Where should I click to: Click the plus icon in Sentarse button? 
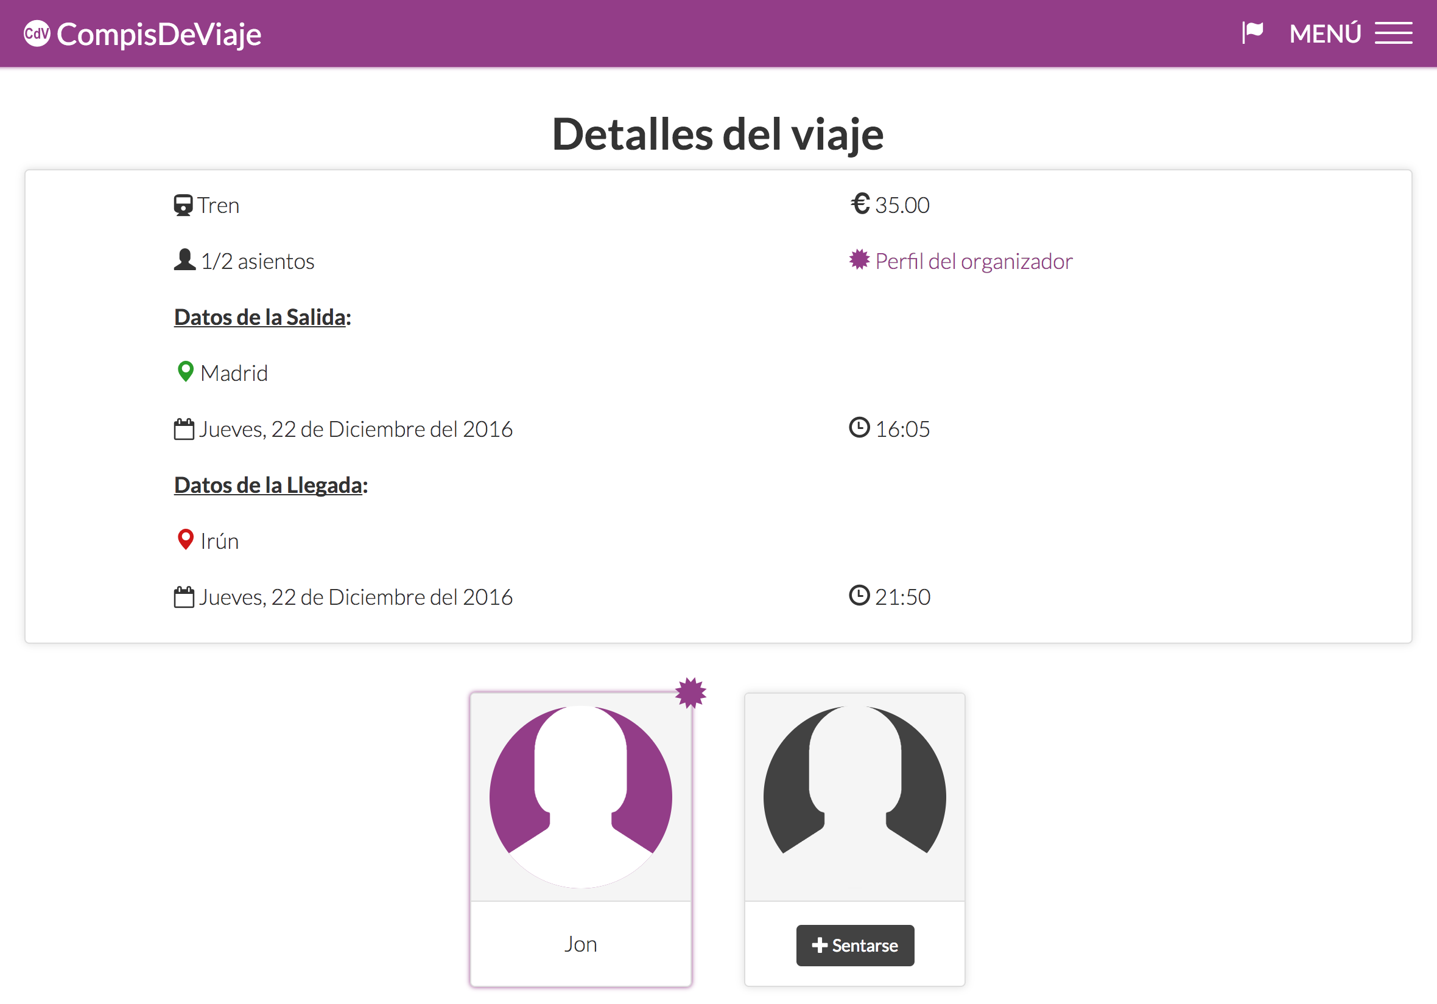point(819,944)
